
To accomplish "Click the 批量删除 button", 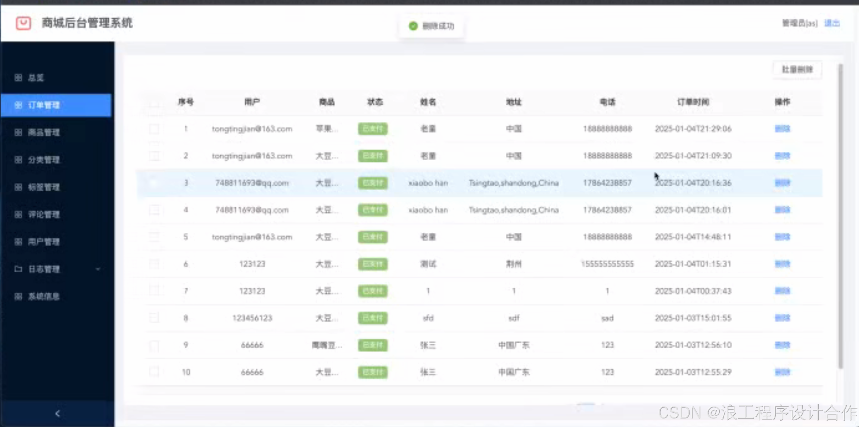I will pyautogui.click(x=797, y=69).
